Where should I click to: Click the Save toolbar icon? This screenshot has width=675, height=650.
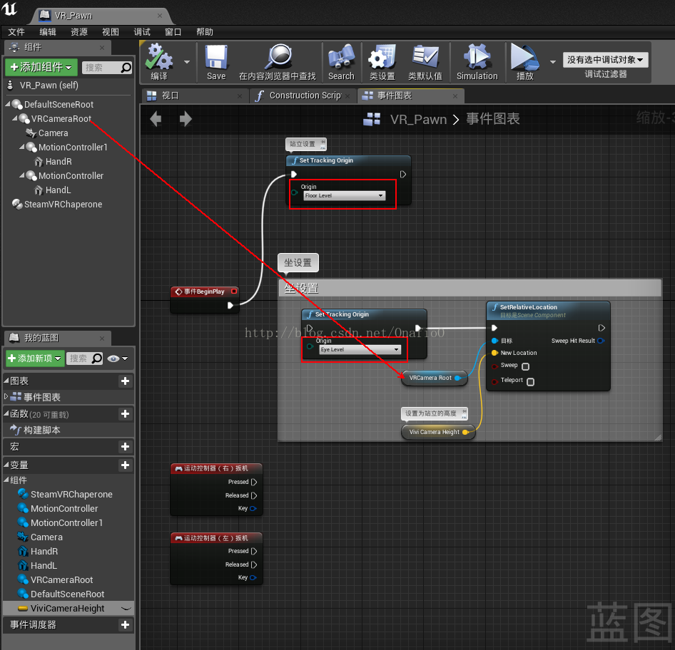[216, 57]
